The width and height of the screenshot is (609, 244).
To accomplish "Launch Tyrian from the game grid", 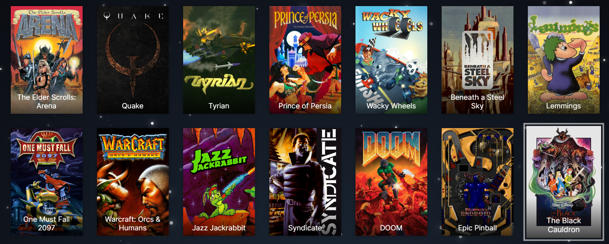I will 219,60.
